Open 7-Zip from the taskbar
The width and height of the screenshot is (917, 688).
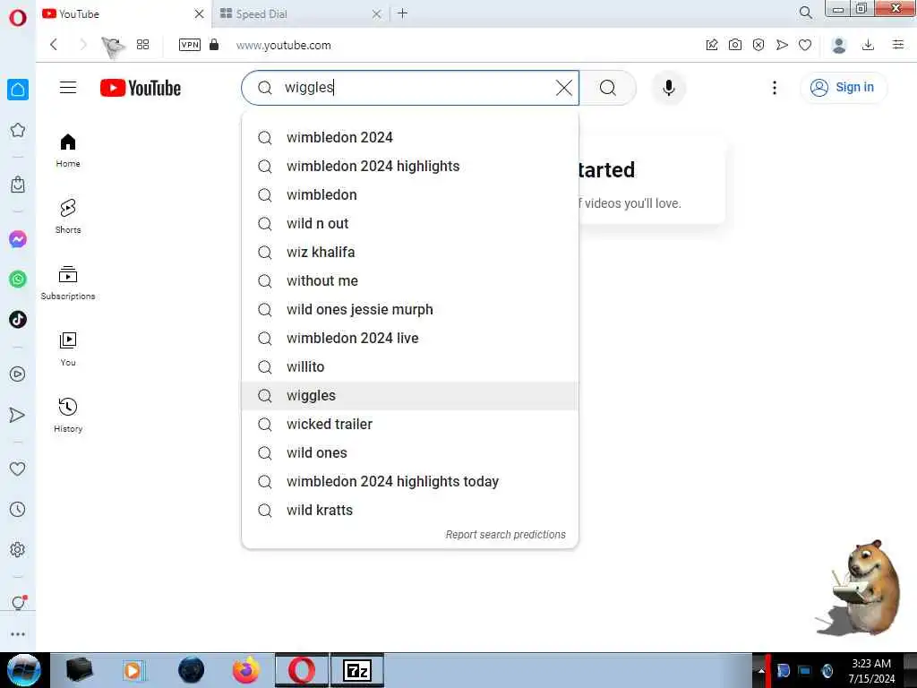[x=356, y=670]
